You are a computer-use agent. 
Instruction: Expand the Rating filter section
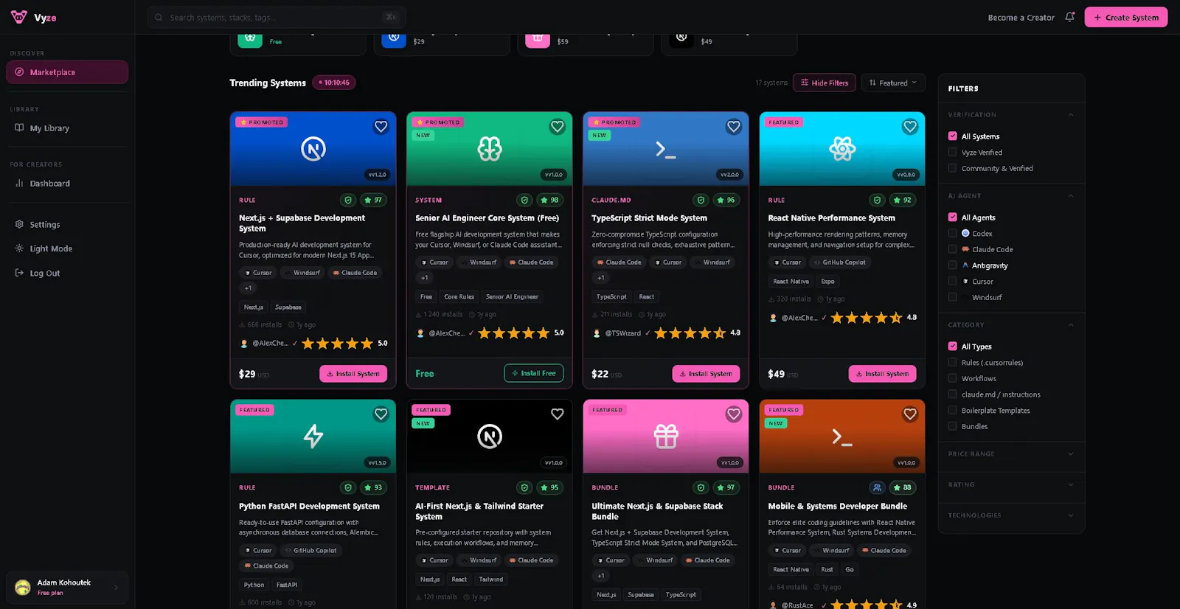click(x=1071, y=484)
